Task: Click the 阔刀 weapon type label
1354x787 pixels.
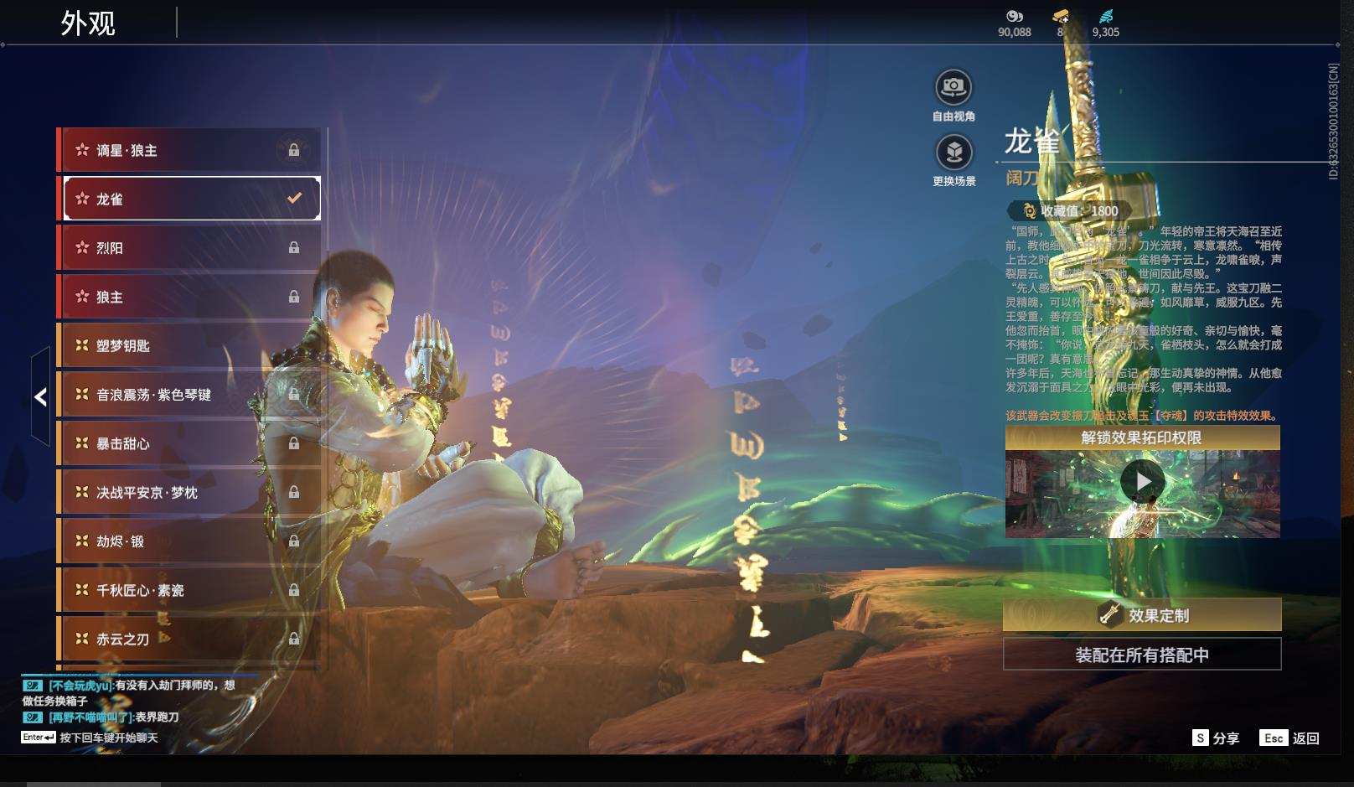Action: coord(1022,178)
